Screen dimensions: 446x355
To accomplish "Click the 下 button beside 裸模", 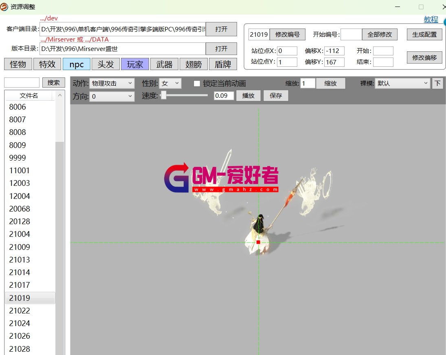I will point(437,83).
